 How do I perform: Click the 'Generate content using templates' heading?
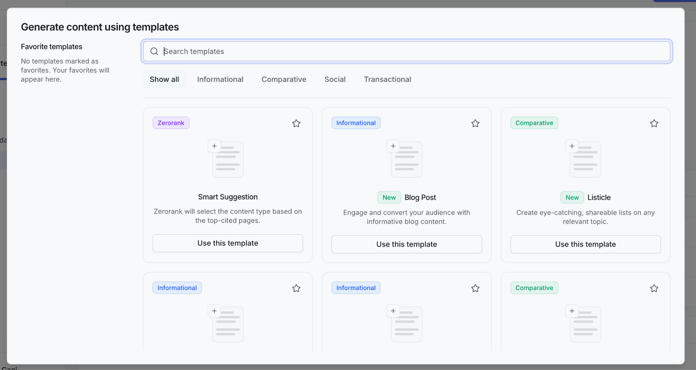click(100, 27)
